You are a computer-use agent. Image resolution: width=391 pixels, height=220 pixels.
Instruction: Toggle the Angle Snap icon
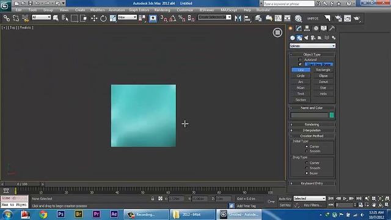pyautogui.click(x=173, y=18)
